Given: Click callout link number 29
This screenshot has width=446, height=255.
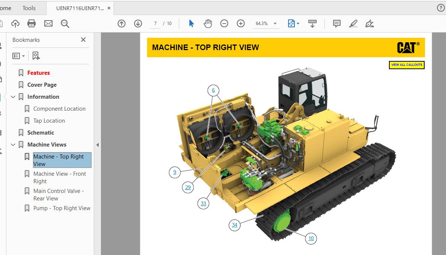Looking at the screenshot, I should [x=188, y=187].
